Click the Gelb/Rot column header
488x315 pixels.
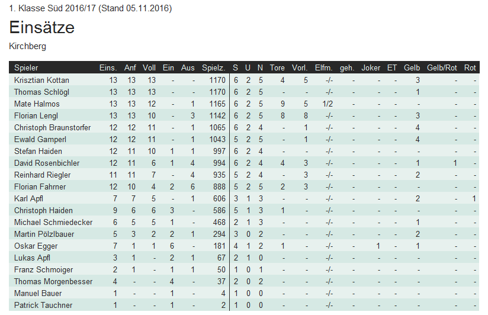pyautogui.click(x=442, y=68)
